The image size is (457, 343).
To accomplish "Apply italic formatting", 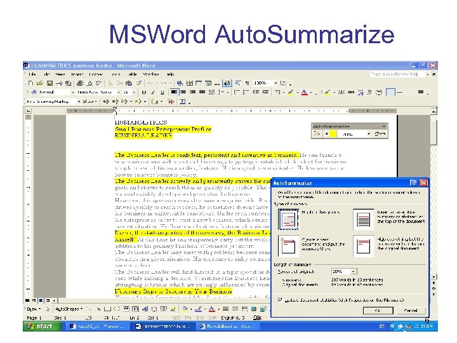I will tap(153, 93).
